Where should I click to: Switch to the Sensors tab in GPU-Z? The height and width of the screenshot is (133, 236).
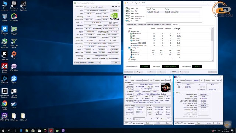(87, 7)
